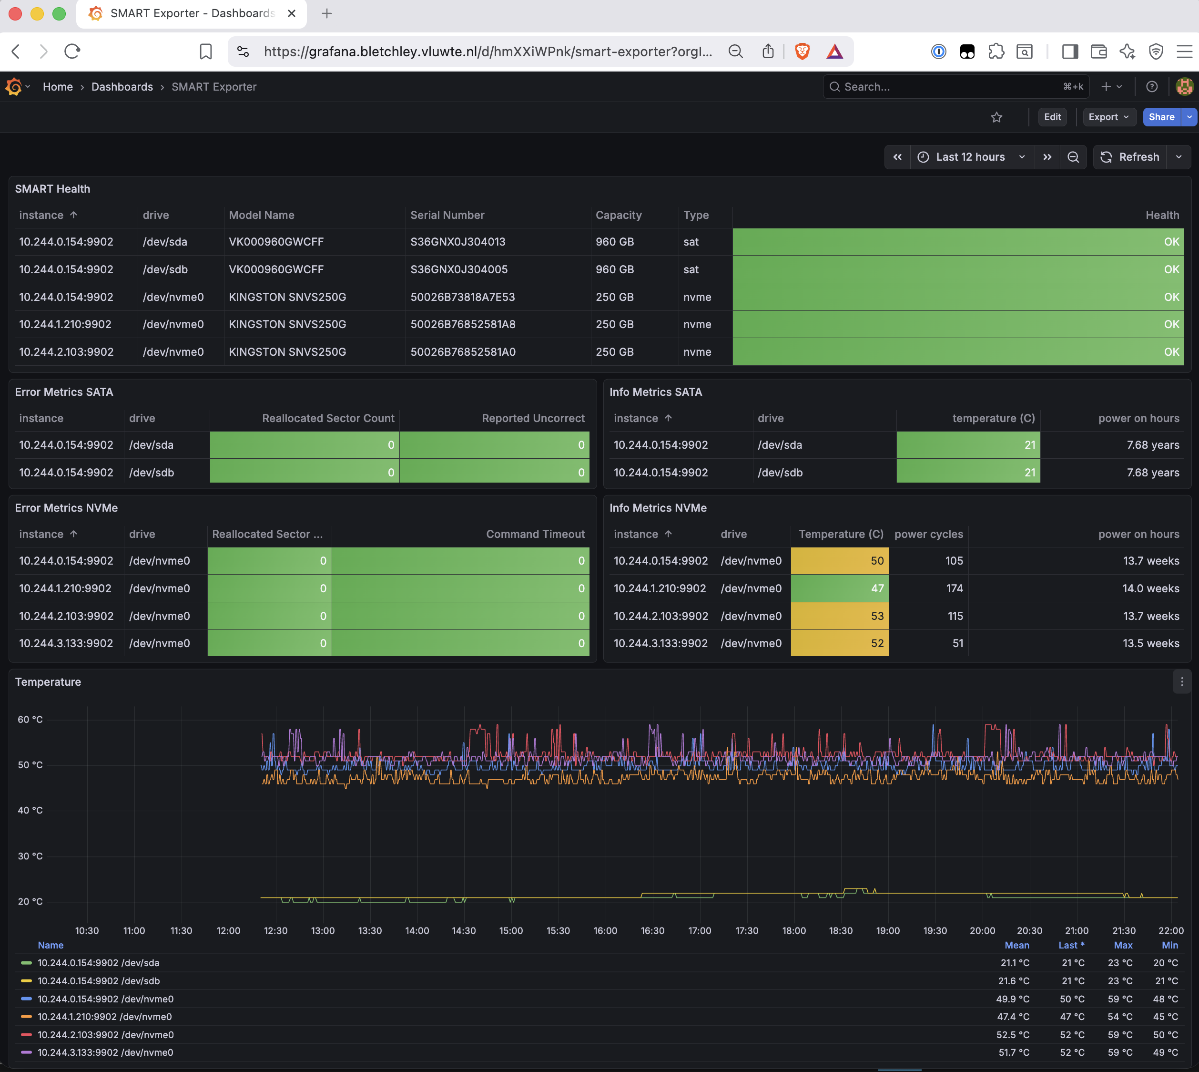The height and width of the screenshot is (1072, 1199).
Task: Click the Brave VPN shield icon
Action: point(1156,52)
